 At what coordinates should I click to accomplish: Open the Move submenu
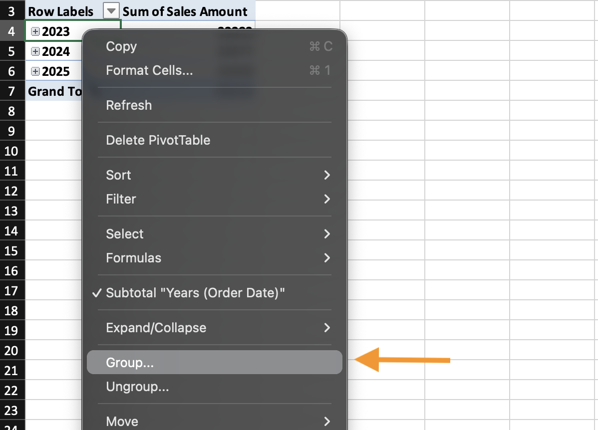click(122, 421)
